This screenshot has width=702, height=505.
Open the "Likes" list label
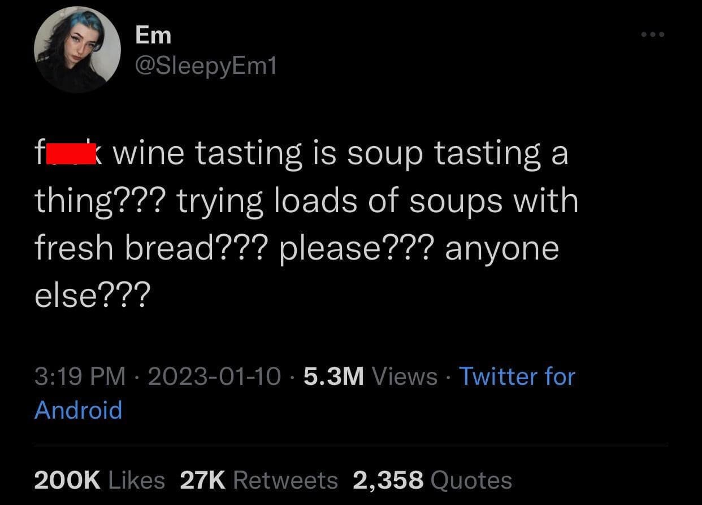tap(136, 480)
